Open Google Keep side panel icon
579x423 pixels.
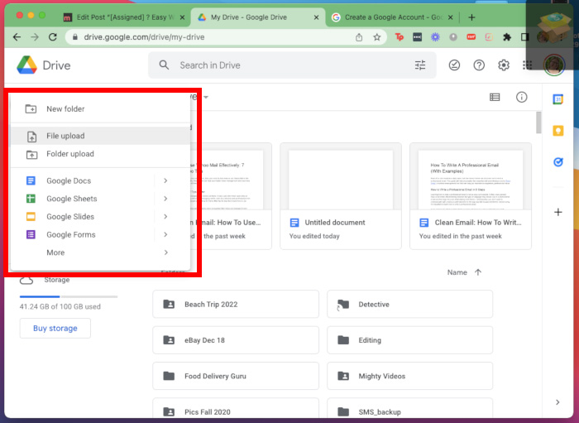pos(558,131)
